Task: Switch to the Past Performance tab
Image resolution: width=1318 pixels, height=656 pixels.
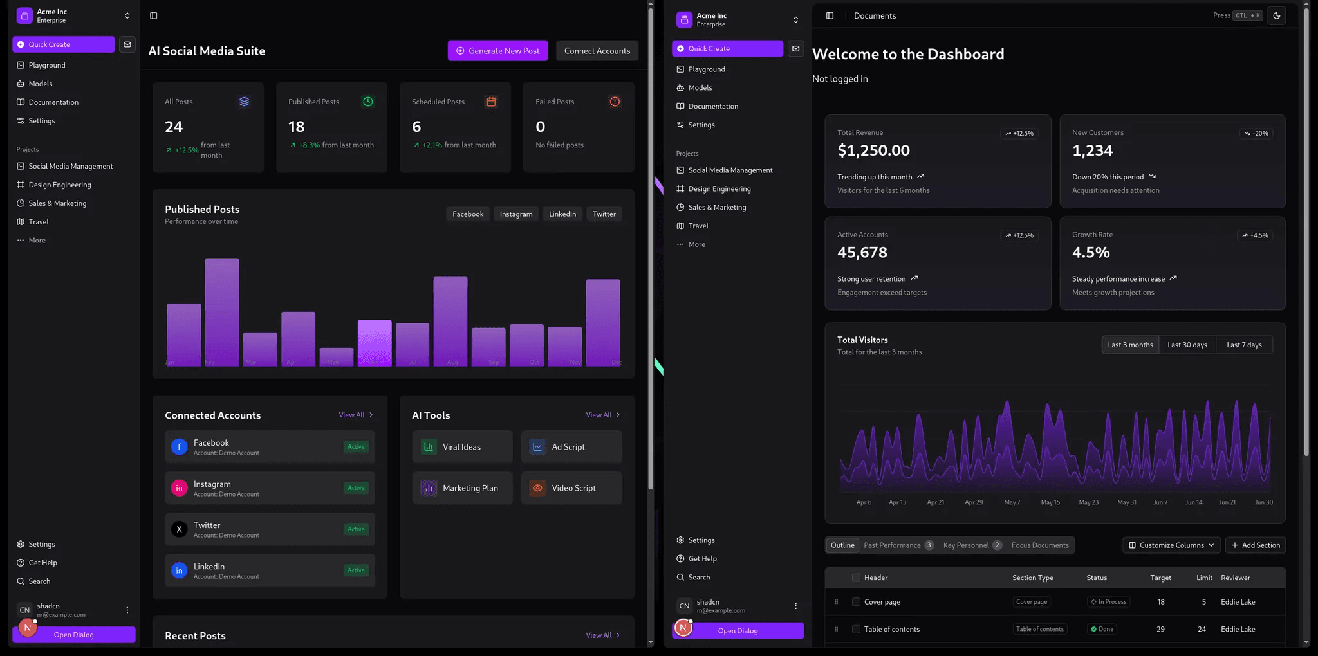Action: click(899, 545)
